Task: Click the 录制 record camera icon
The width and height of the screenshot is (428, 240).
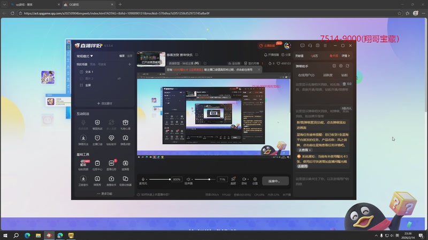Action: 244,179
